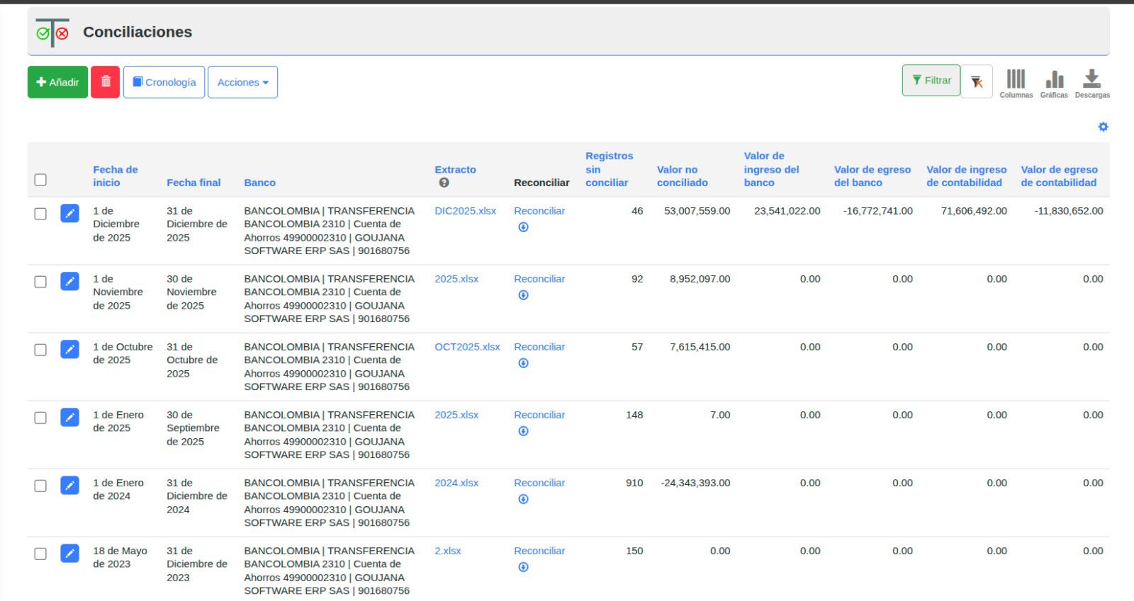
Task: Open the Columnas column selector icon
Action: [1016, 80]
